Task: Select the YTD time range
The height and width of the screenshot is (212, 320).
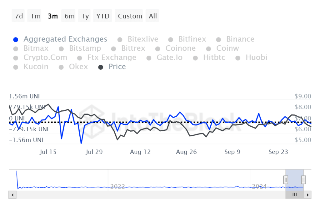Action: pos(102,16)
